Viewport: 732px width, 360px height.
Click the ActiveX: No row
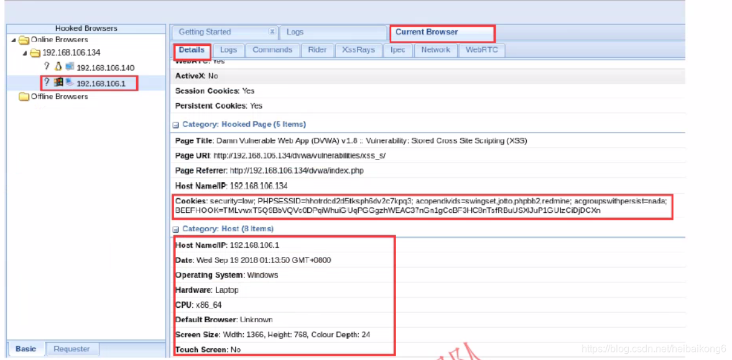point(428,76)
